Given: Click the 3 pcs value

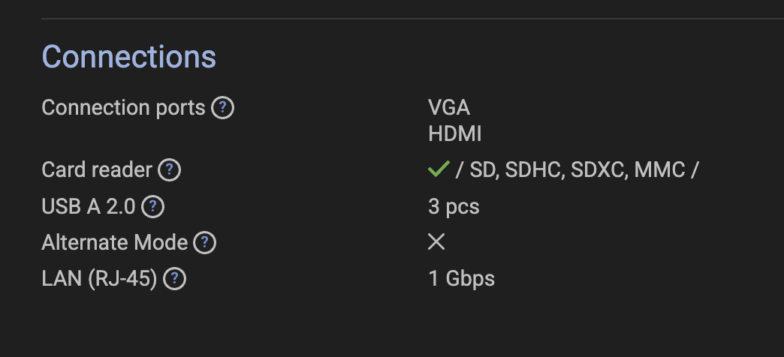Looking at the screenshot, I should pyautogui.click(x=454, y=207).
